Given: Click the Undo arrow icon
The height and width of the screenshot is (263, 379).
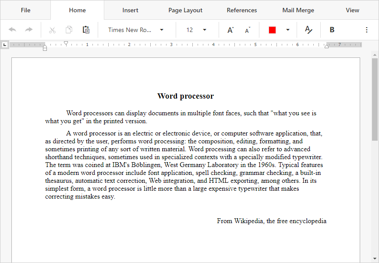Looking at the screenshot, I should pos(12,30).
